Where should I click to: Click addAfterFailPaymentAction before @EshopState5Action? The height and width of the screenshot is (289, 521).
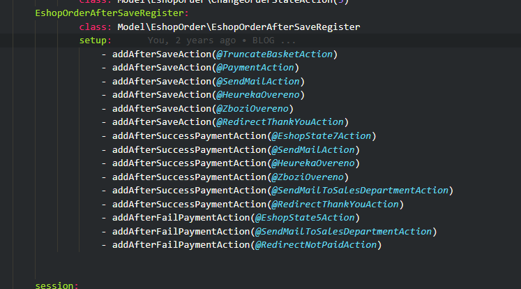[x=181, y=218]
